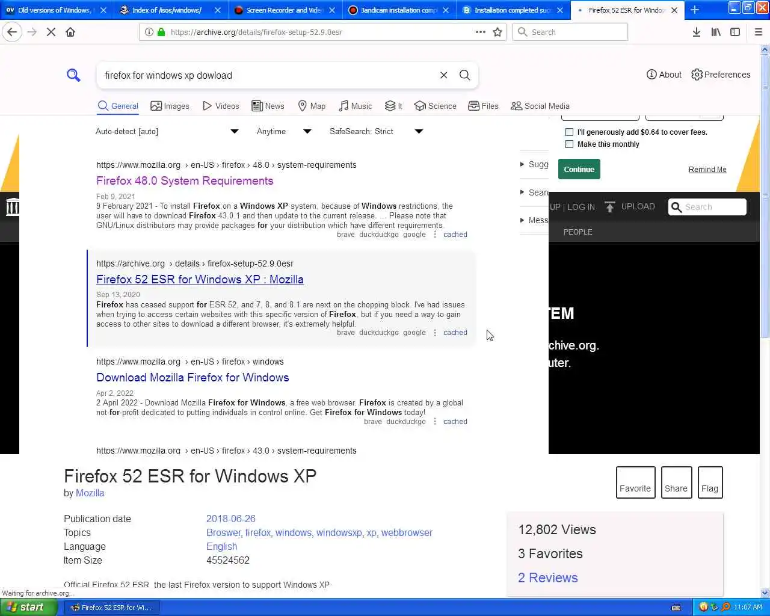Click the Remind Me link
The image size is (770, 616).
707,170
